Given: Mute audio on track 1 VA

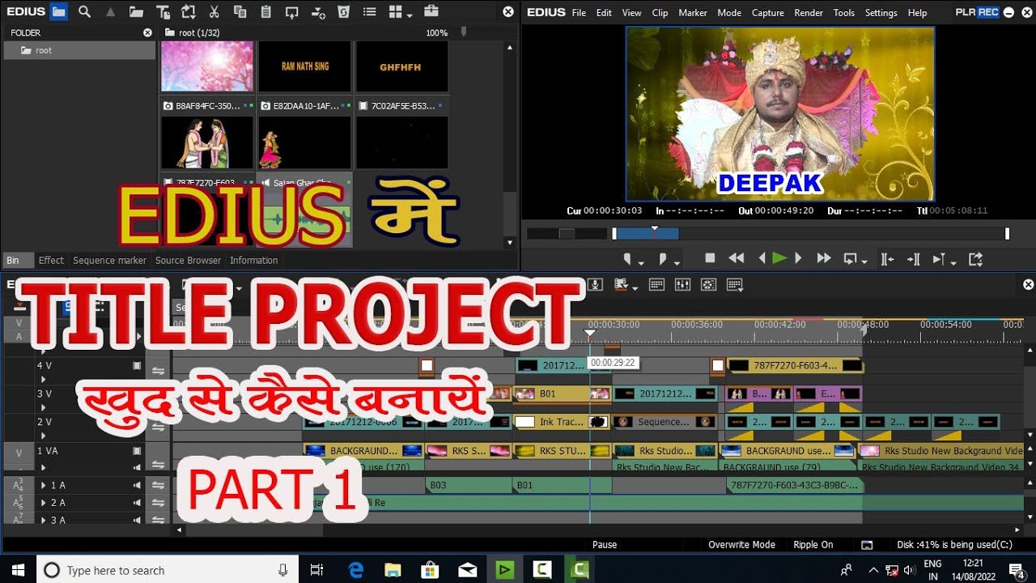Looking at the screenshot, I should [x=137, y=467].
